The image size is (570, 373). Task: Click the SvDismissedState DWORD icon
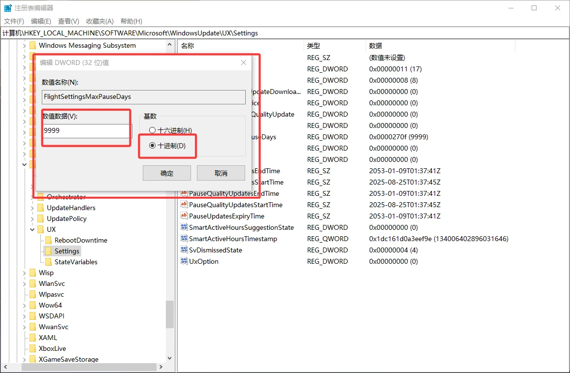[184, 250]
